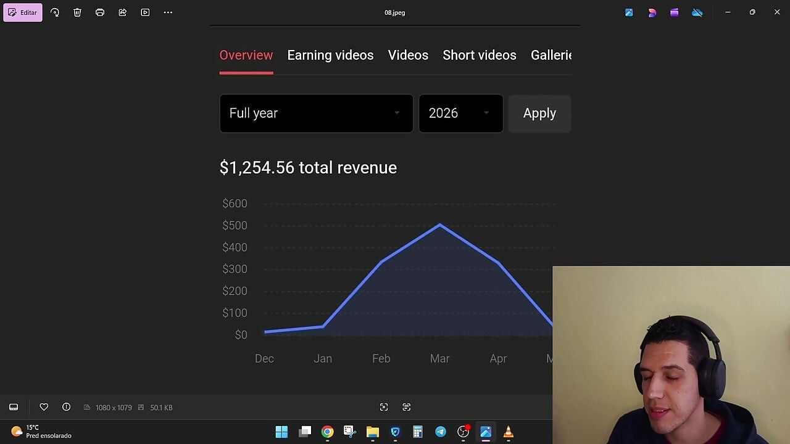Mark image as favorite with heart icon
The image size is (790, 444).
click(x=44, y=407)
